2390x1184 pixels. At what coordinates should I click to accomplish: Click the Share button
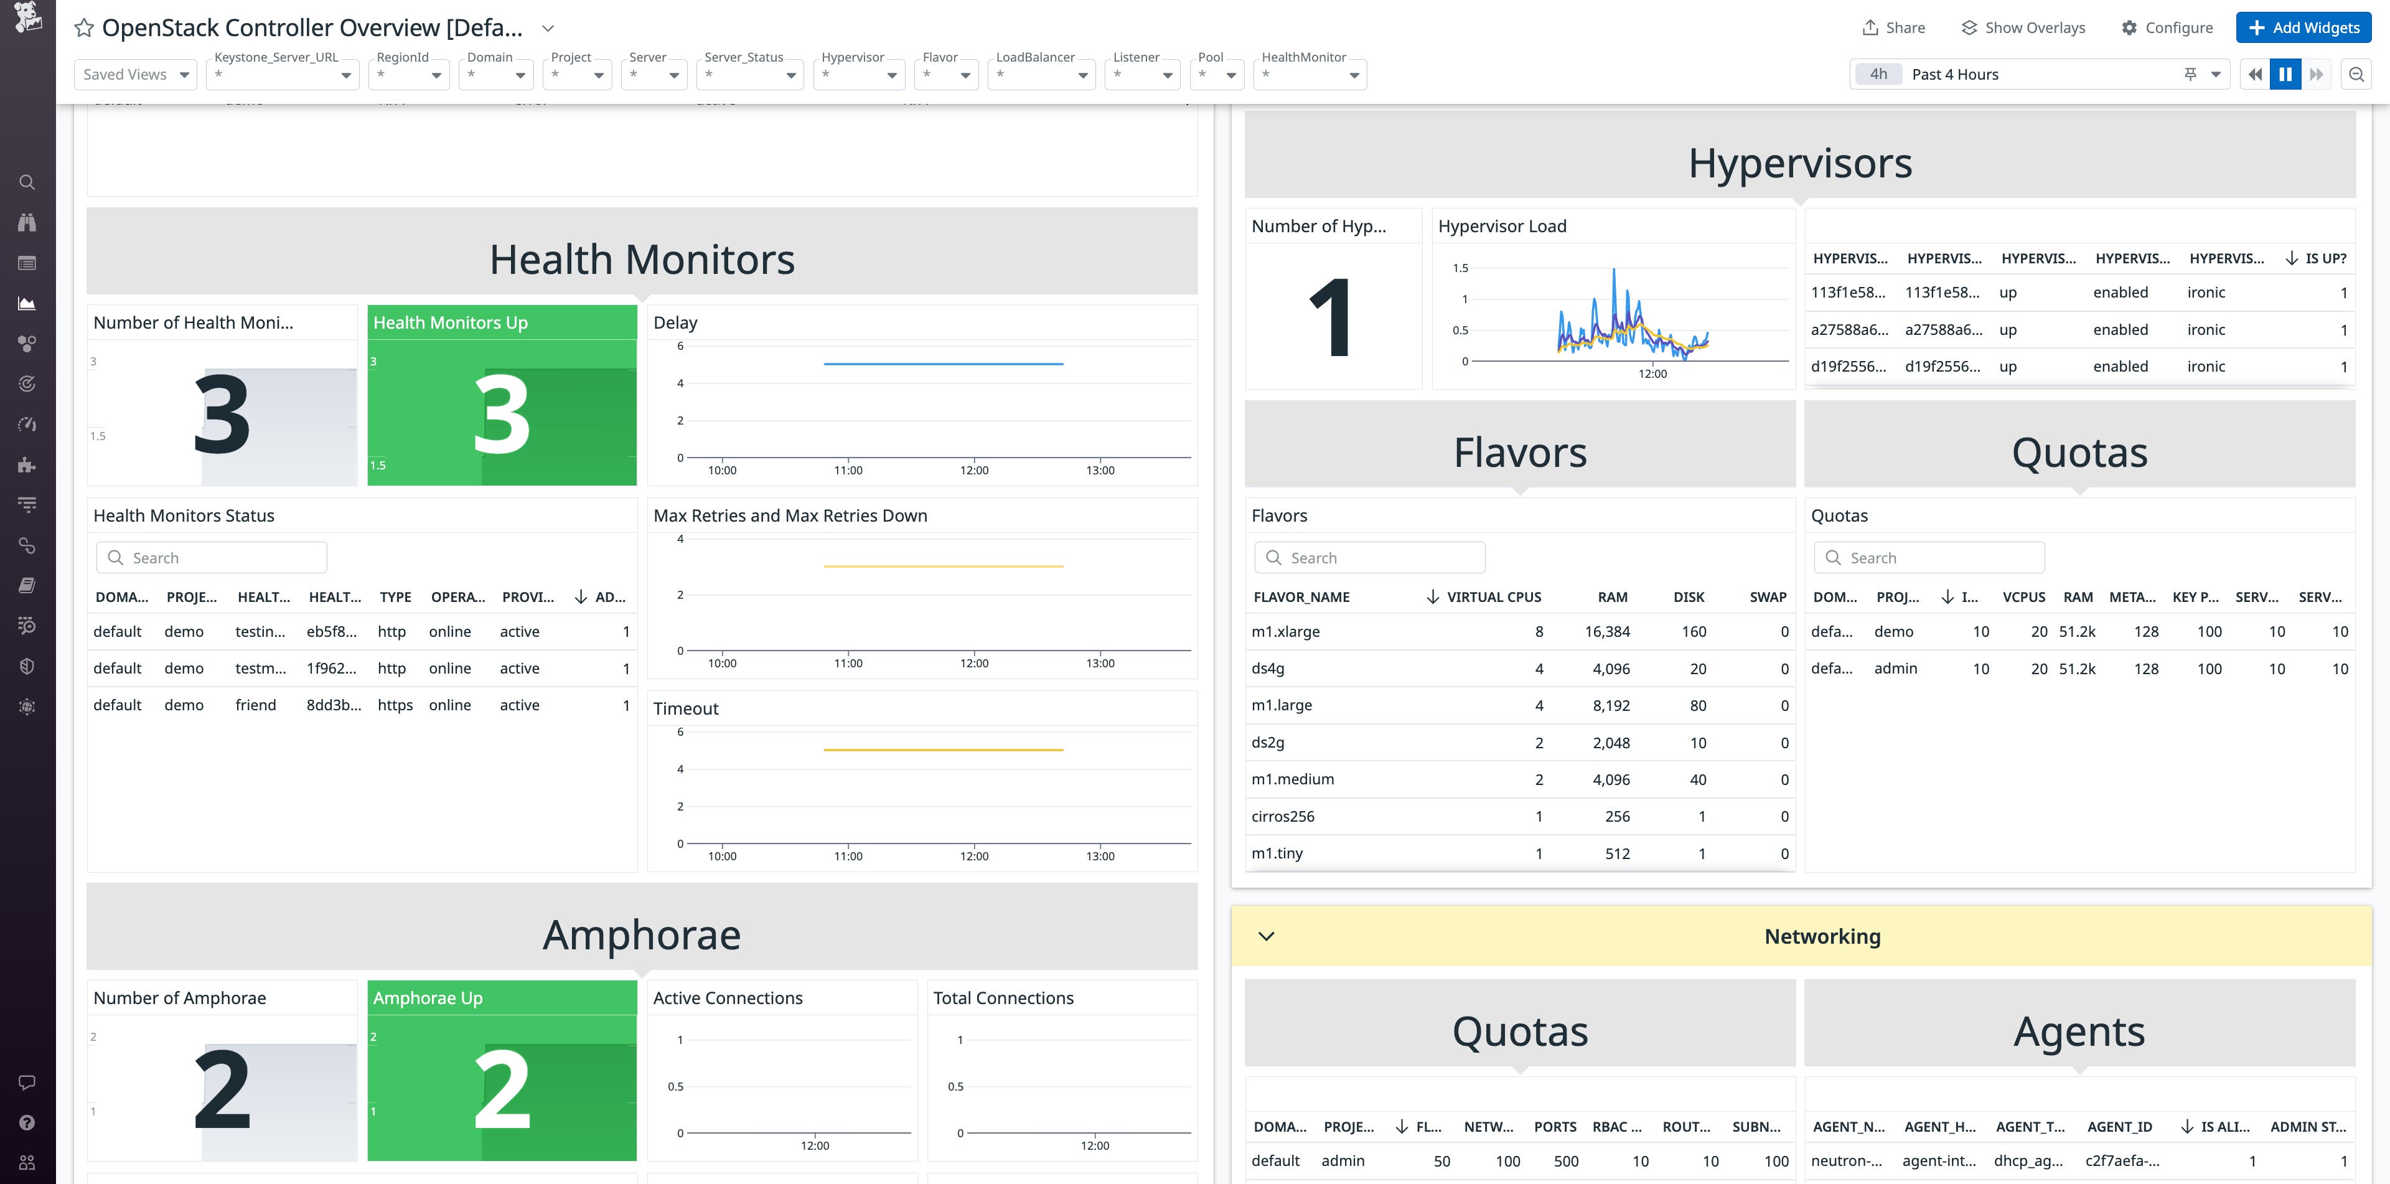[x=1893, y=27]
